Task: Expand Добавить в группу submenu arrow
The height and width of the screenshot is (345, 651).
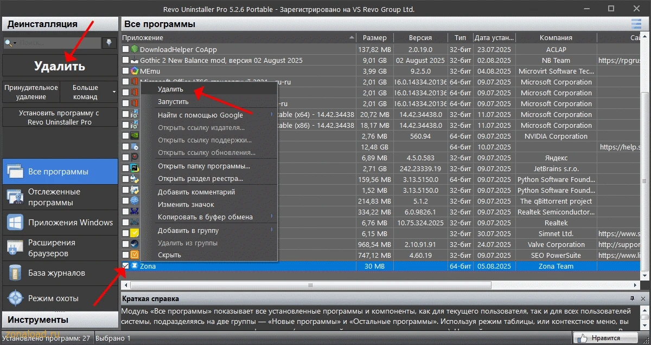Action: pyautogui.click(x=271, y=230)
